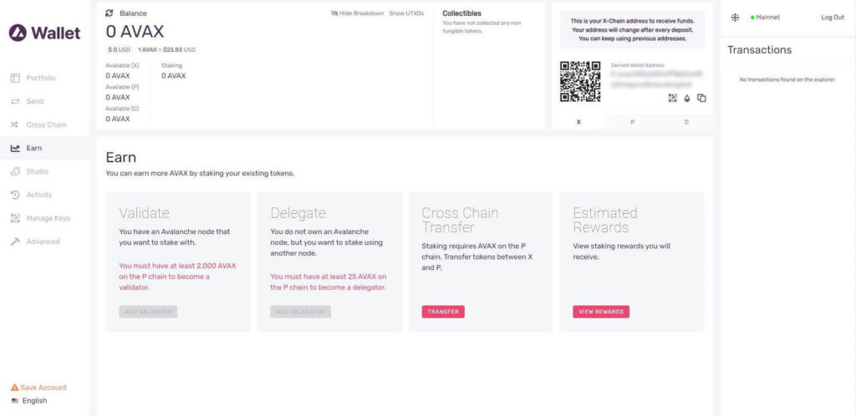
Task: Click the 'Delegate' card title
Action: [298, 213]
